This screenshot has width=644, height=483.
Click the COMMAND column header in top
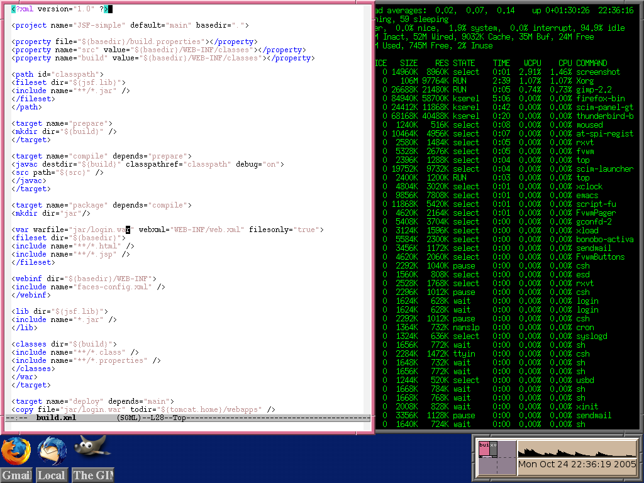pyautogui.click(x=591, y=64)
